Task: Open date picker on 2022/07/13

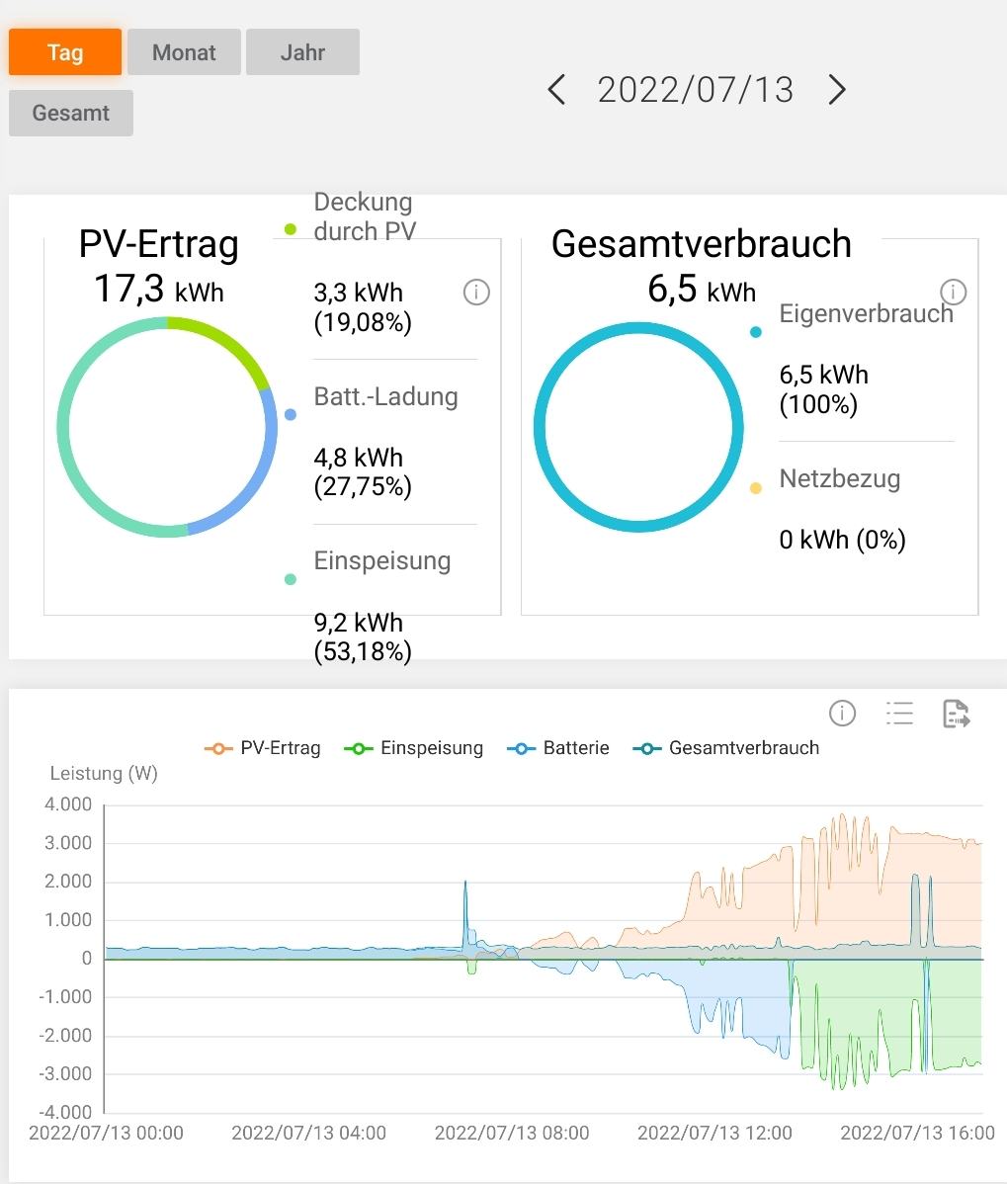Action: coord(696,90)
